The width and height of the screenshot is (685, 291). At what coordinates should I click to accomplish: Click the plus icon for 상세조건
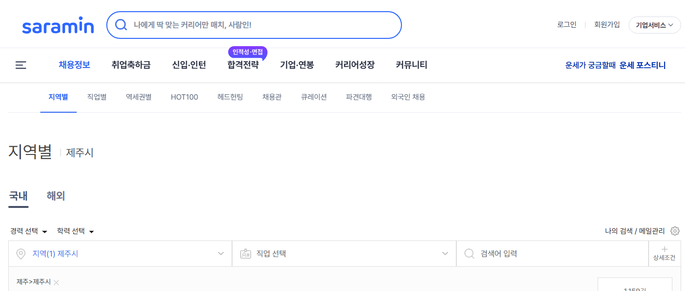click(664, 250)
